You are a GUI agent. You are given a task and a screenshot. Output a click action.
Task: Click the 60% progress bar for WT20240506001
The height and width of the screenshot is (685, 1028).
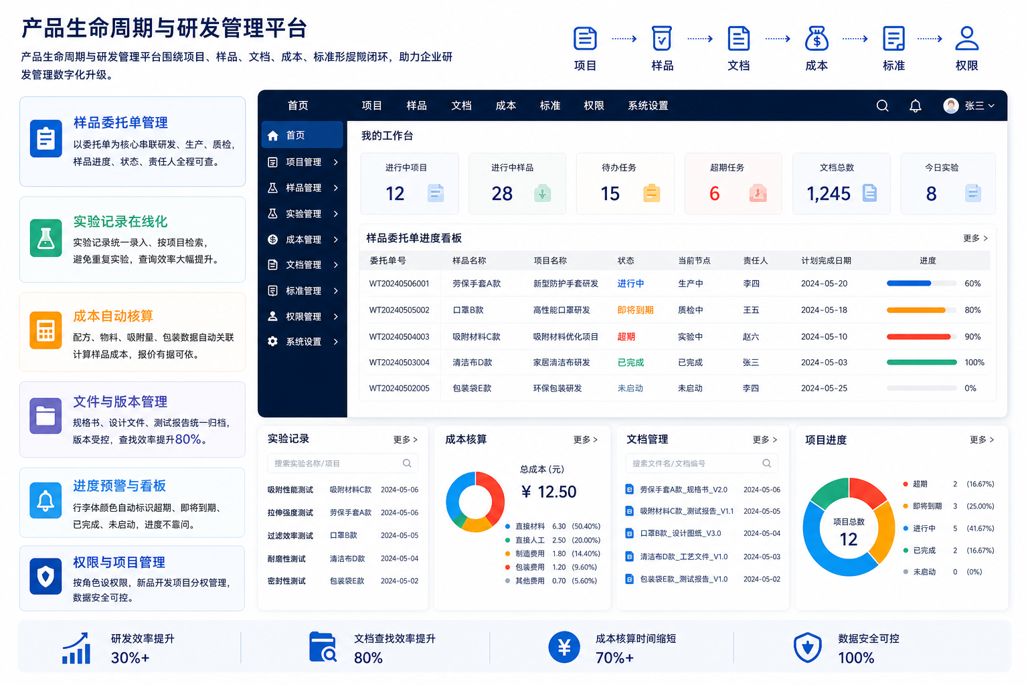point(922,284)
